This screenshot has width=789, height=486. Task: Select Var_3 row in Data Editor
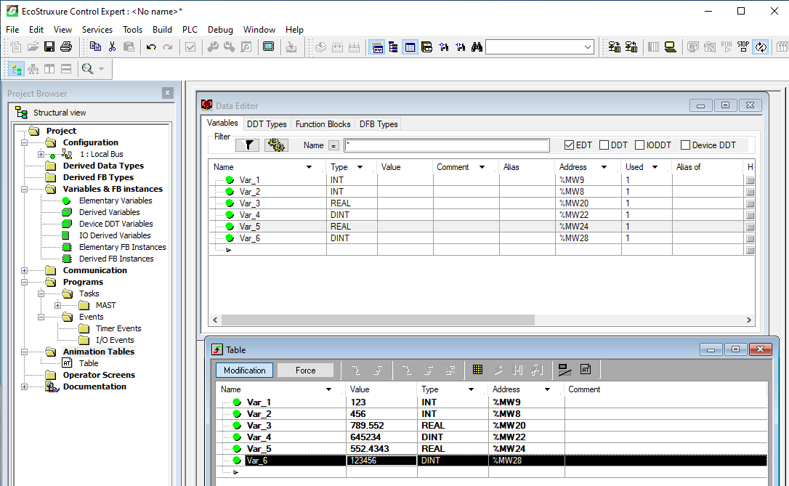click(477, 203)
